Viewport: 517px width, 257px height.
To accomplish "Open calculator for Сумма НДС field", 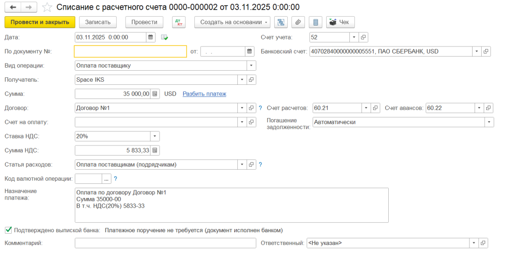I will tap(155, 150).
